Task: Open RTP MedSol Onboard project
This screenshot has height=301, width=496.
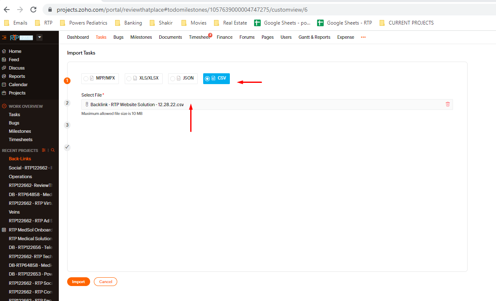Action: point(30,230)
